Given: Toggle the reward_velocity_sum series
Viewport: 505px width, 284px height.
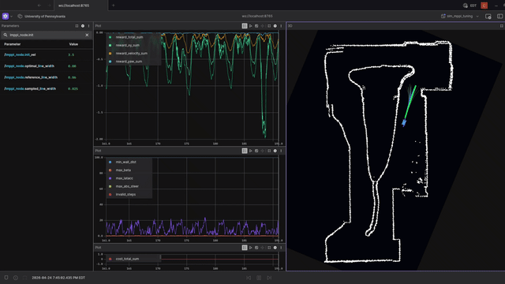Looking at the screenshot, I should 132,54.
